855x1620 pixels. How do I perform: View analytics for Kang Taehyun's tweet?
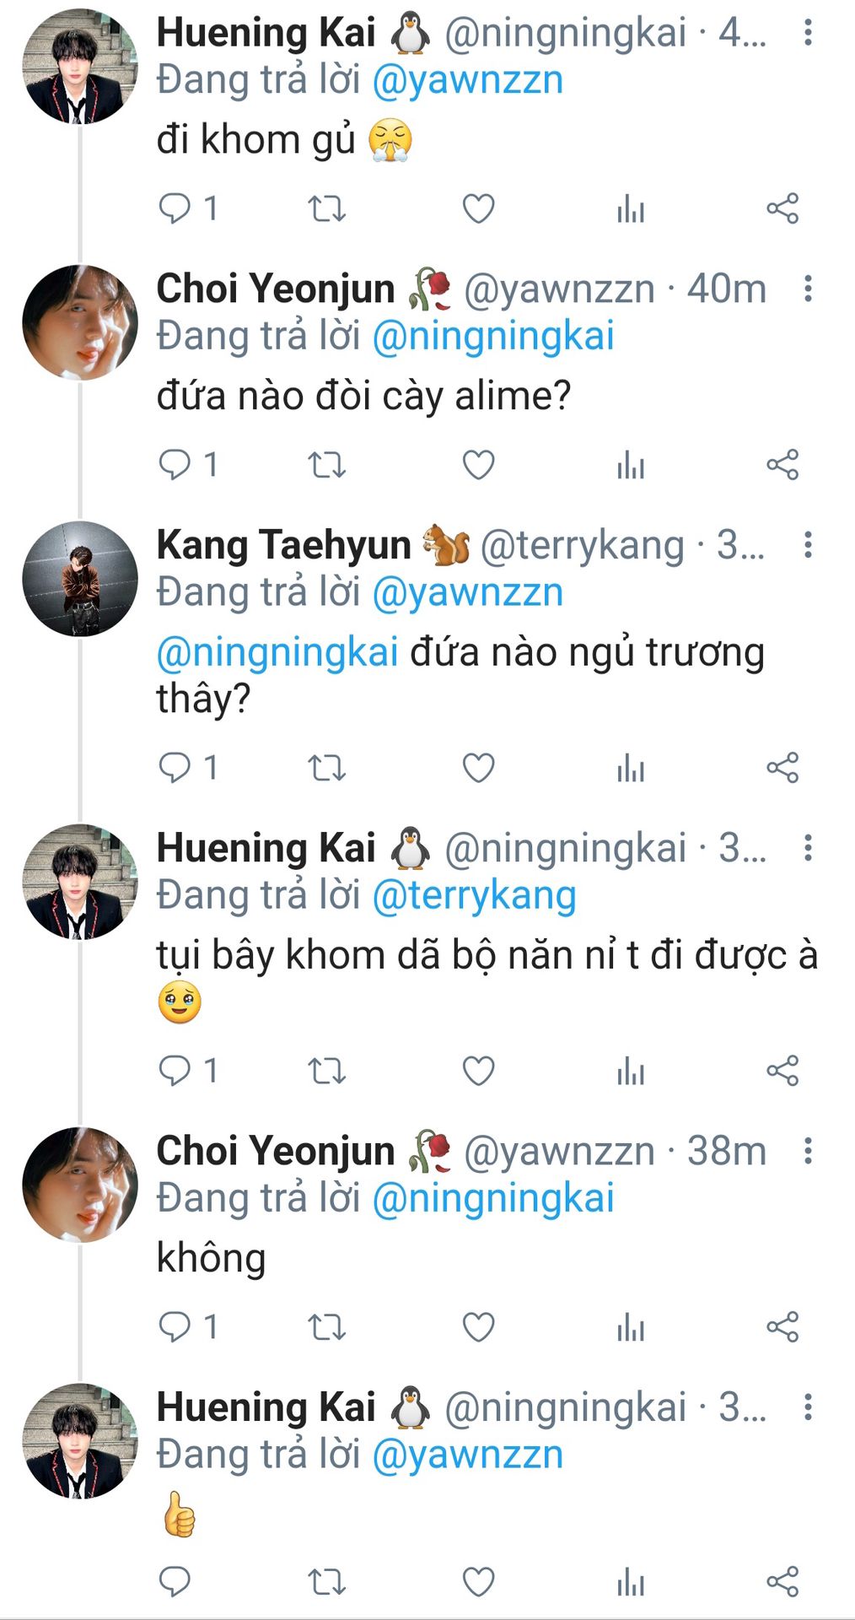pos(630,768)
